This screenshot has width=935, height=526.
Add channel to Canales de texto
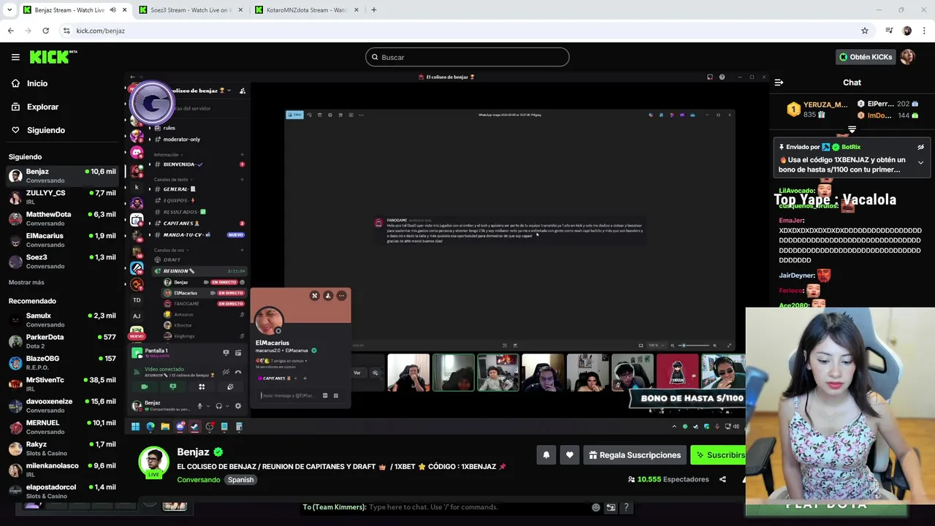click(242, 179)
